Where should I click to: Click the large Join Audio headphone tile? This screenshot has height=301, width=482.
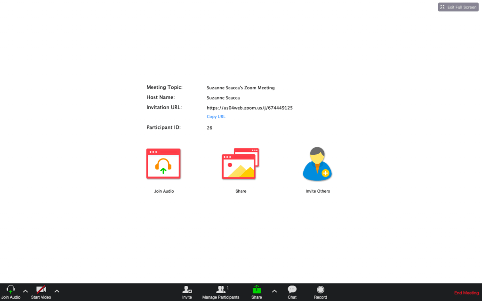(163, 164)
